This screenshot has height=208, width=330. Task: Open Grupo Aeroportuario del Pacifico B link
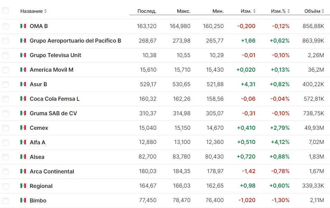75,40
